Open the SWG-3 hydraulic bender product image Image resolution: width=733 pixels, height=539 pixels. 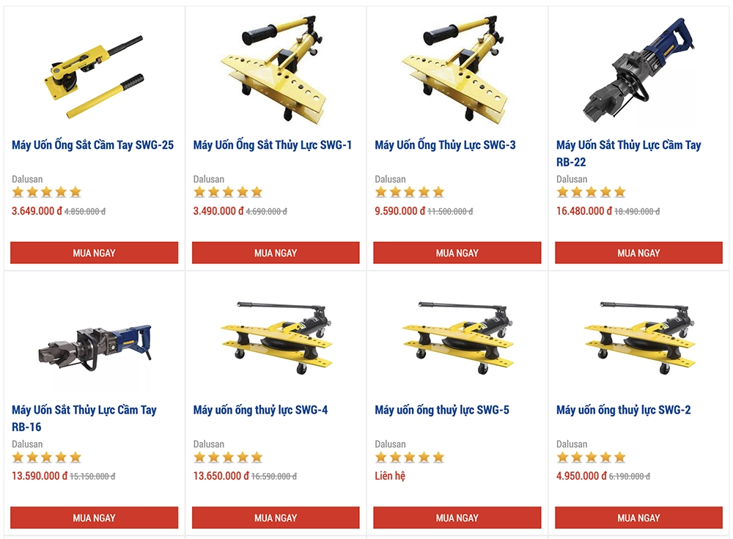coord(457,70)
